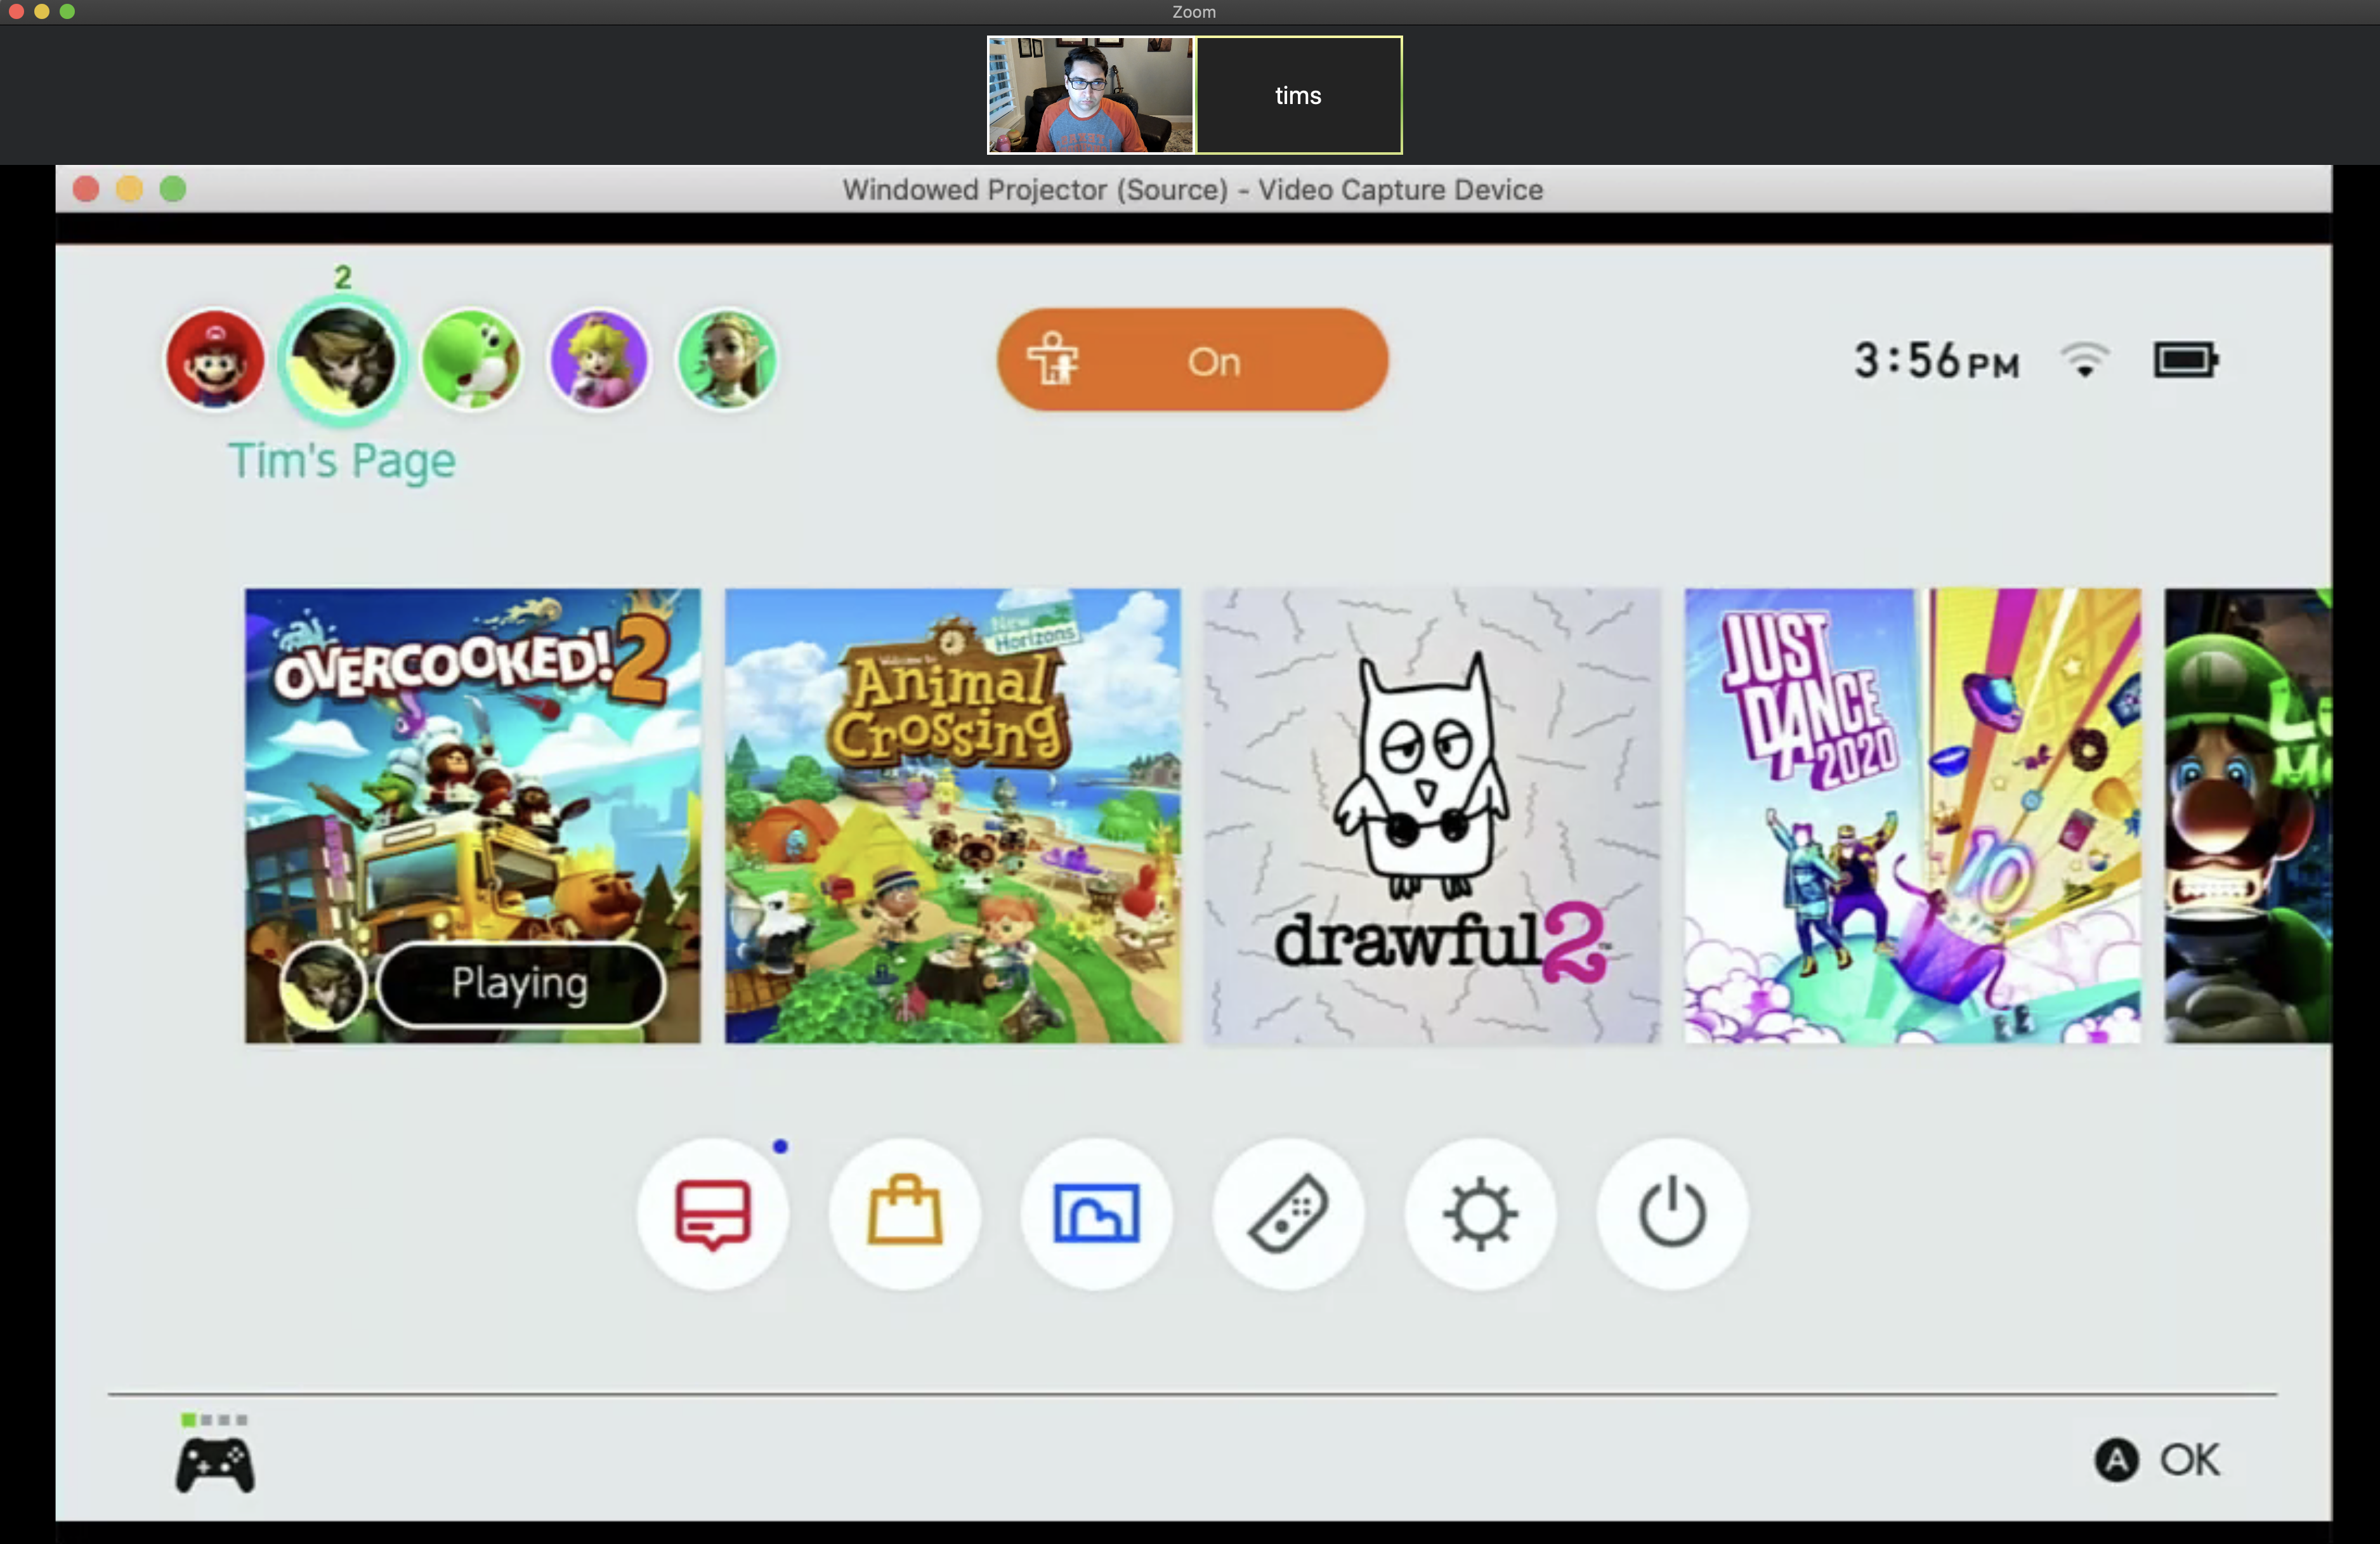Select the Zelda user profile icon

coord(727,359)
